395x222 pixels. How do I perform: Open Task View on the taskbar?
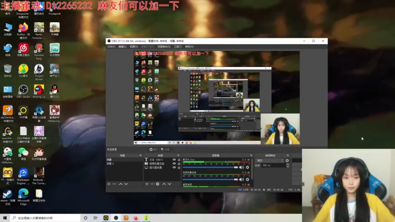95,218
